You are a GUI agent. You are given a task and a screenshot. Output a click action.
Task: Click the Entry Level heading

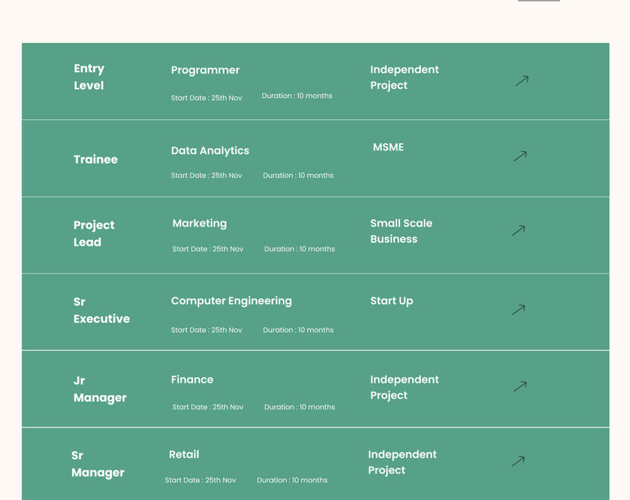pyautogui.click(x=89, y=77)
